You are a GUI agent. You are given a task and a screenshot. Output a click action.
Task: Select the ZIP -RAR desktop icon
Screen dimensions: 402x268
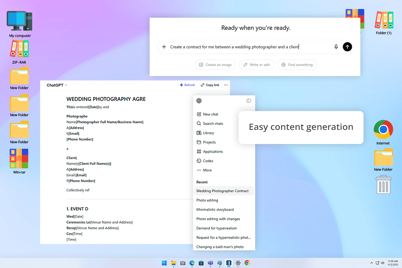[x=19, y=52]
